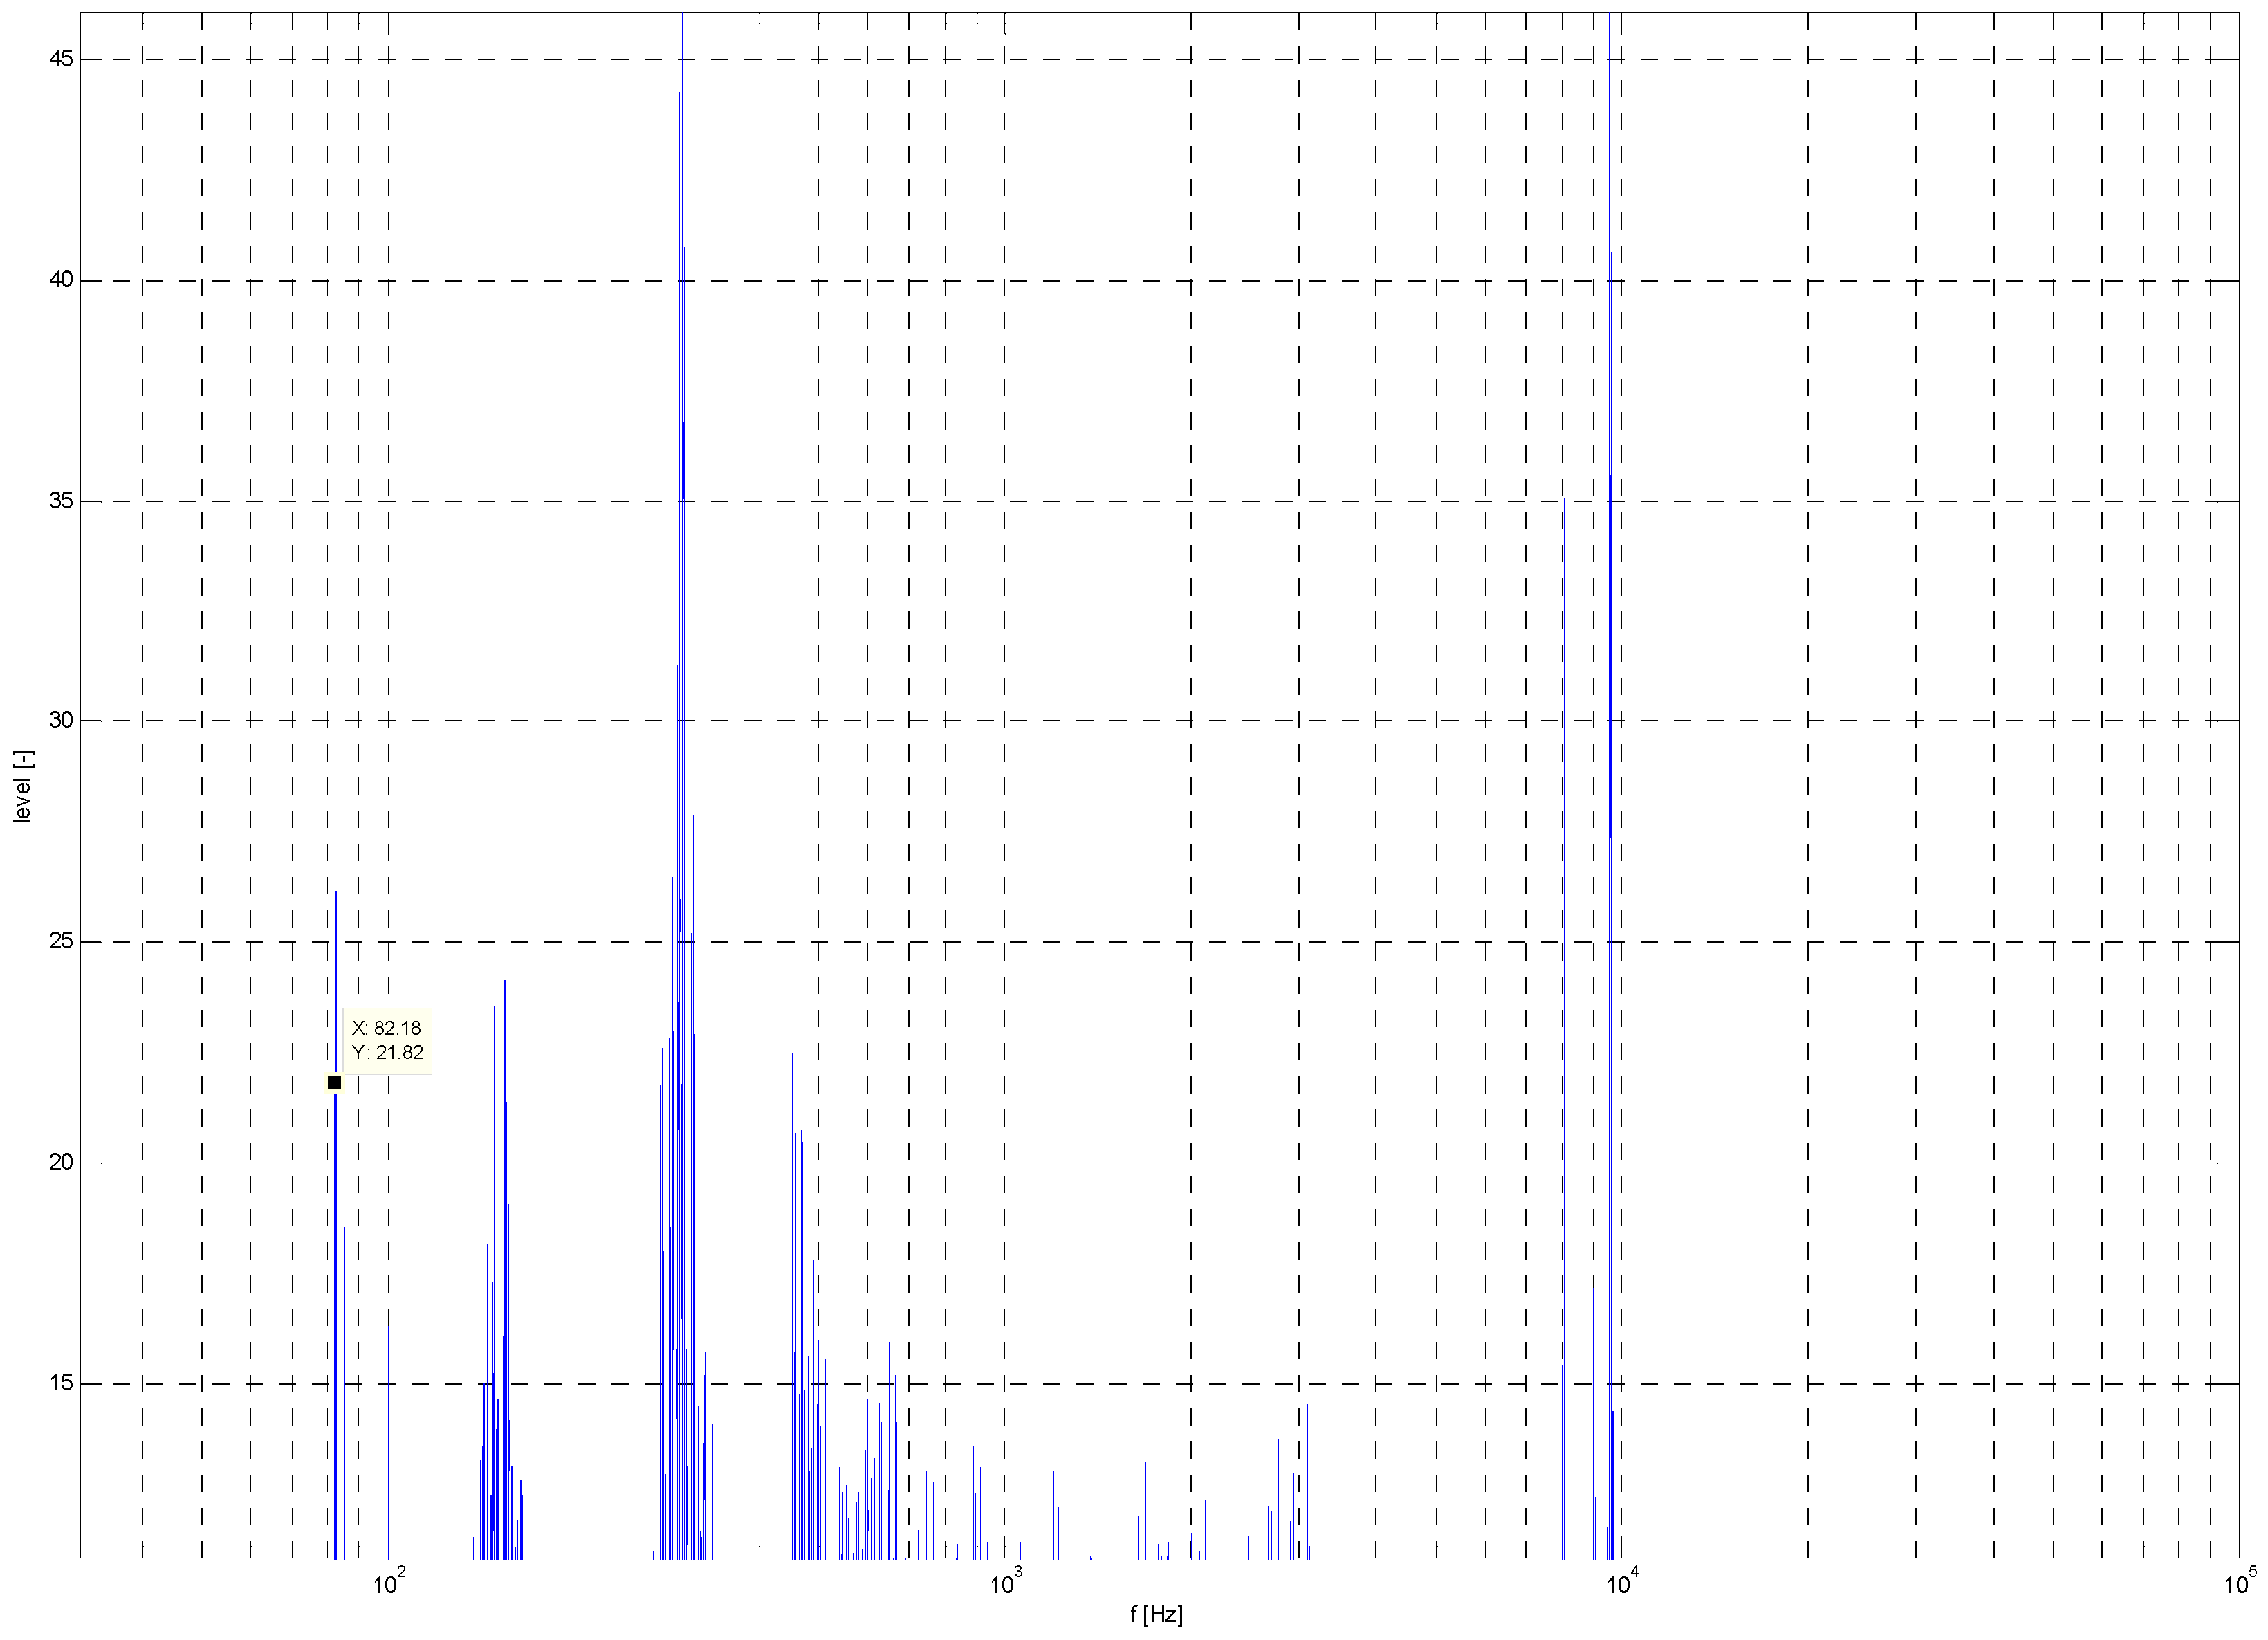The width and height of the screenshot is (2268, 1640).
Task: Click the y-axis tick label 40
Action: tap(61, 280)
